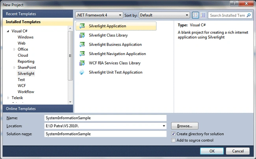Viewport: 256px width, 159px height.
Task: Open the .NET Framework 4 dropdown
Action: click(99, 15)
